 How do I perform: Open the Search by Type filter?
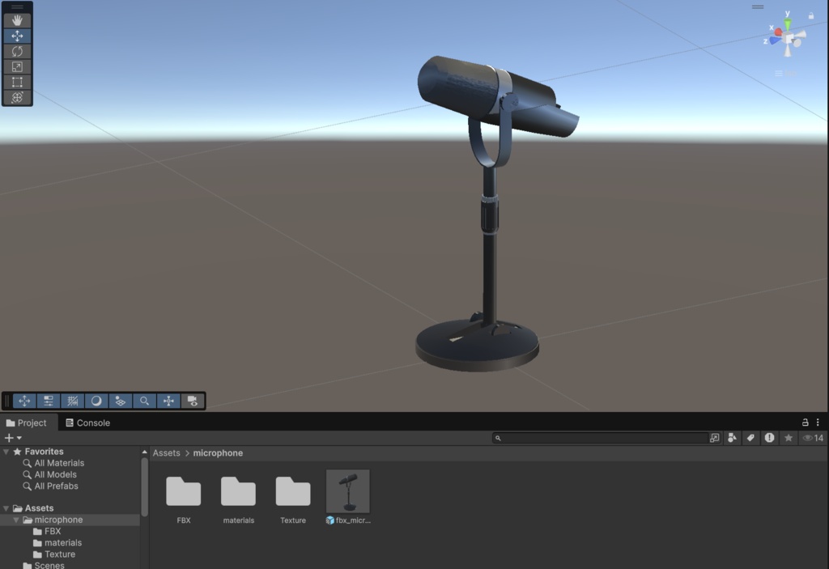pos(732,438)
